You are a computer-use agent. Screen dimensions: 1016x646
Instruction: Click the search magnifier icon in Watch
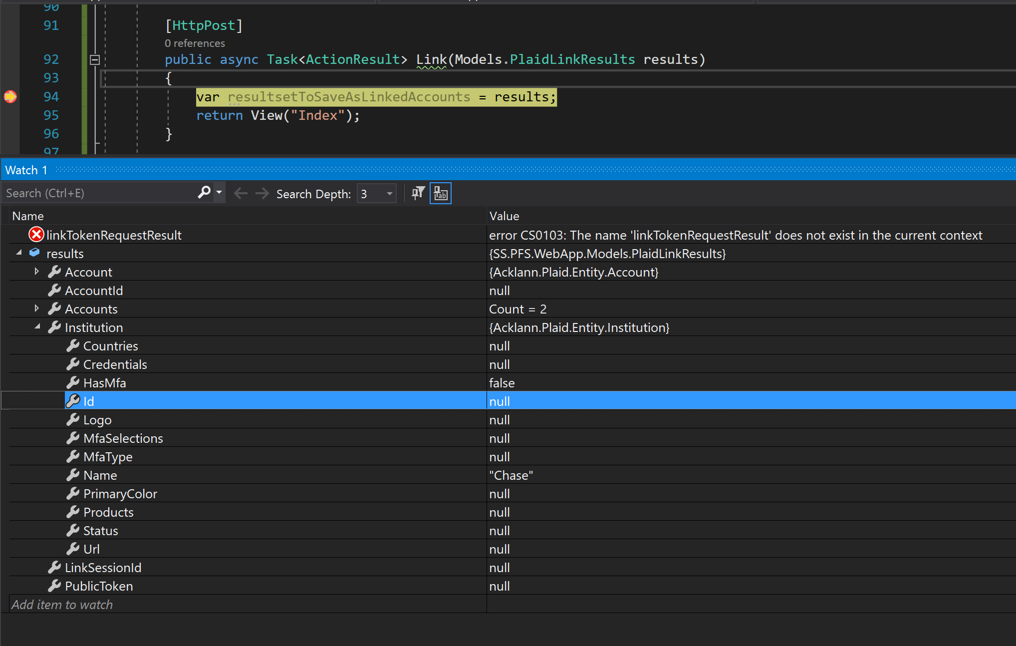[x=204, y=193]
